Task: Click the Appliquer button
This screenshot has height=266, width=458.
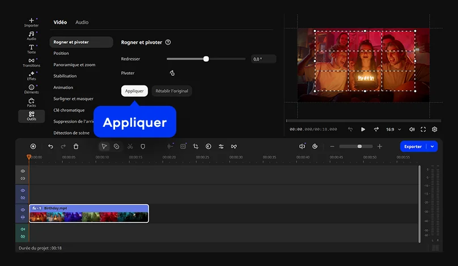Action: [x=134, y=91]
